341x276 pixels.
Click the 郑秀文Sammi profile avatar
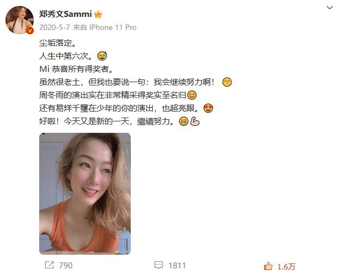point(20,20)
